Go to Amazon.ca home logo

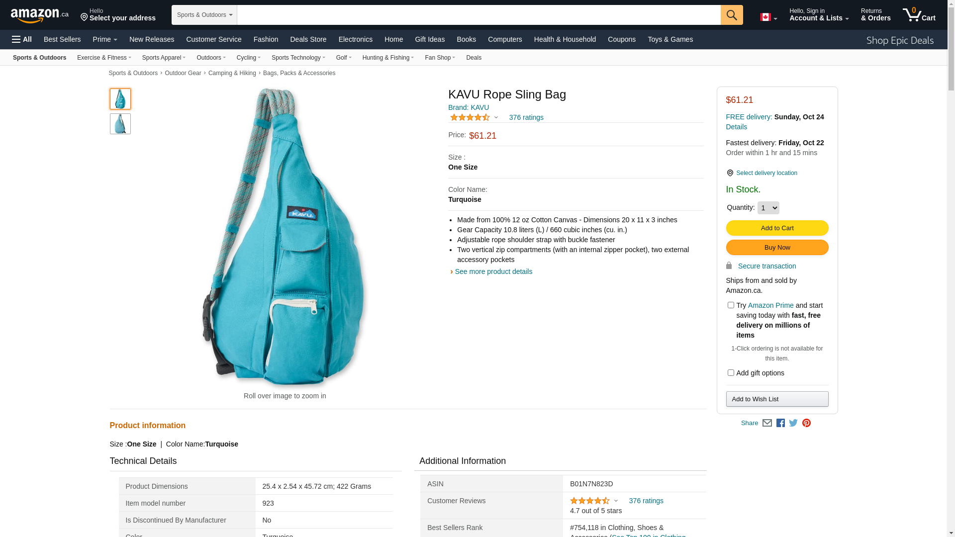(40, 15)
